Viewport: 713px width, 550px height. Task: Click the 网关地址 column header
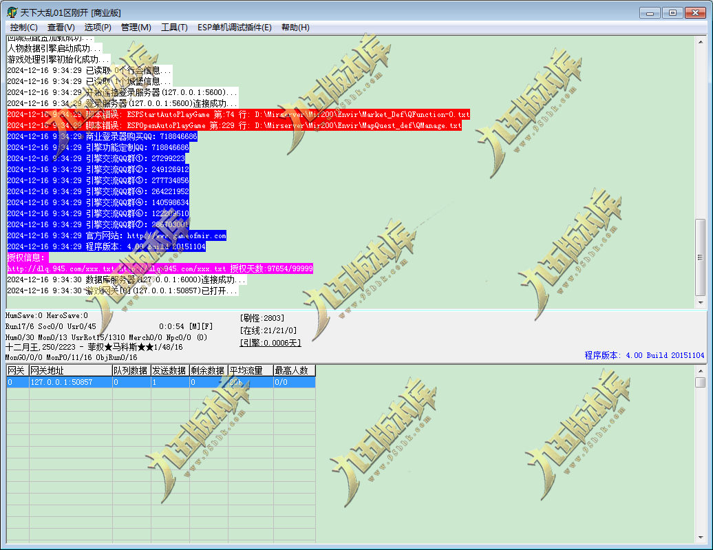tap(70, 370)
